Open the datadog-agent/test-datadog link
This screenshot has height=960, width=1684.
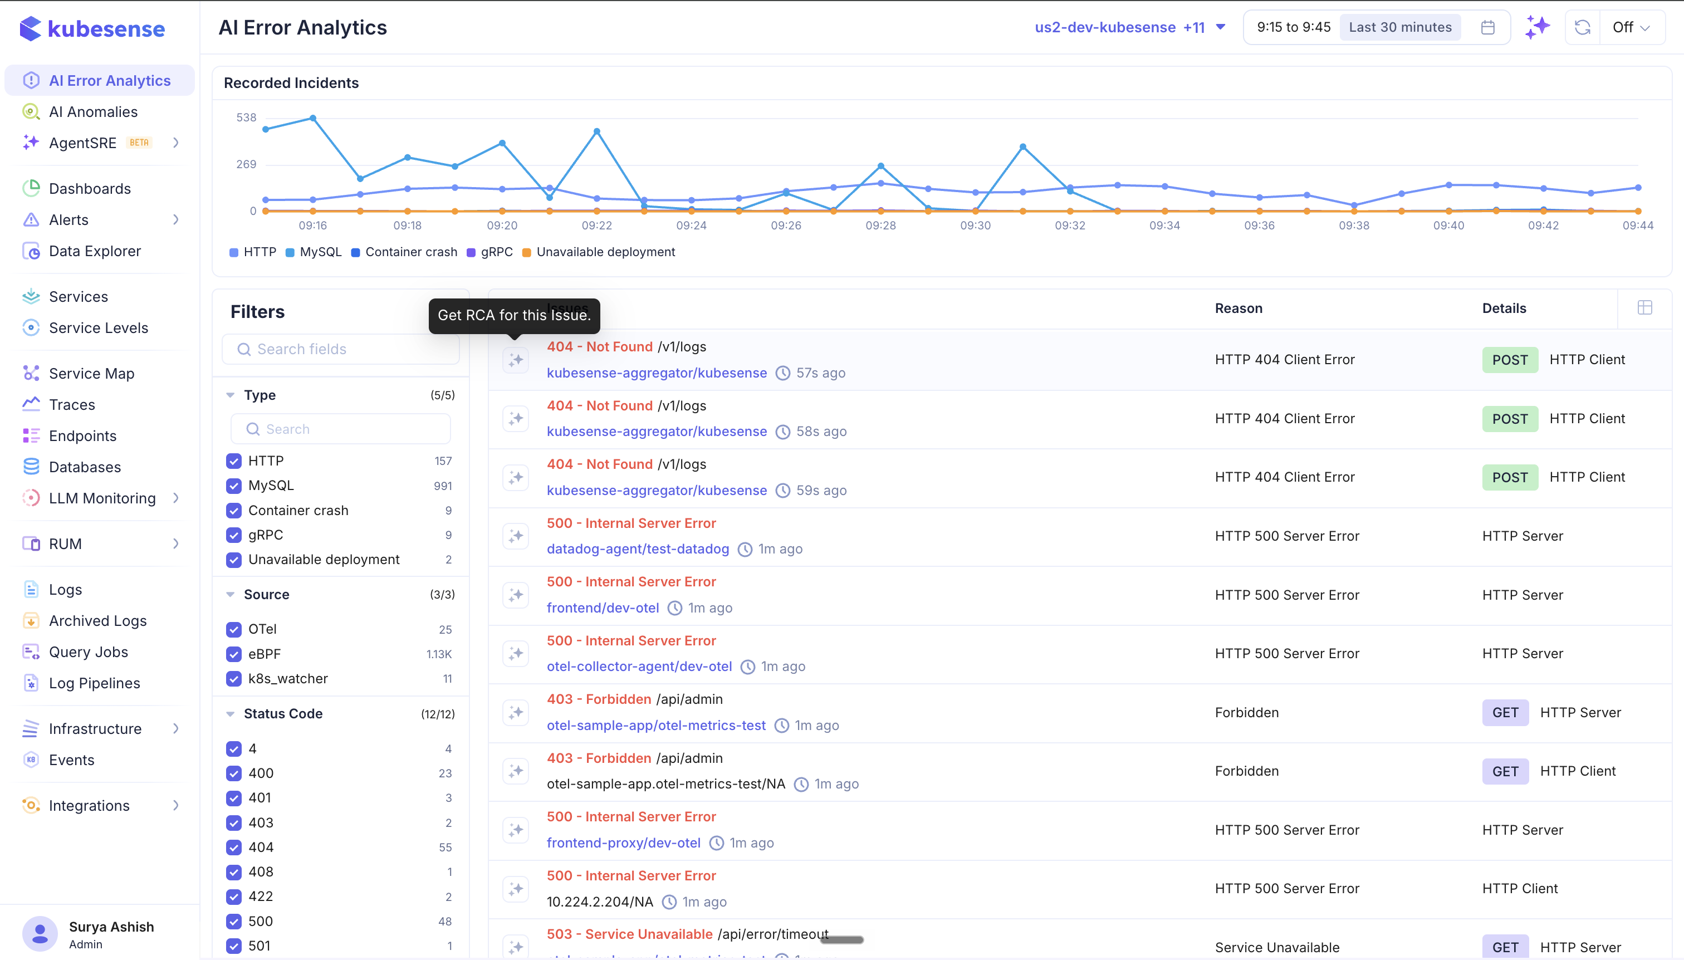click(x=638, y=548)
